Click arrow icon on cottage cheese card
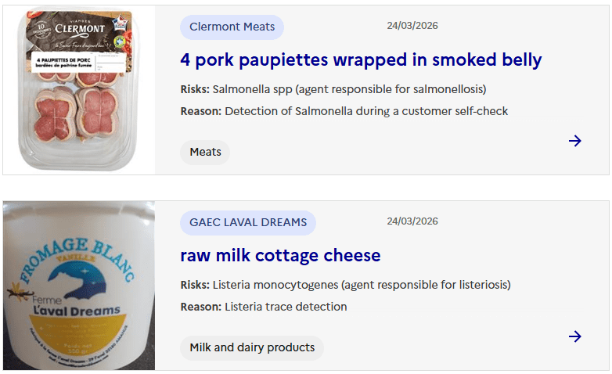 pyautogui.click(x=575, y=336)
